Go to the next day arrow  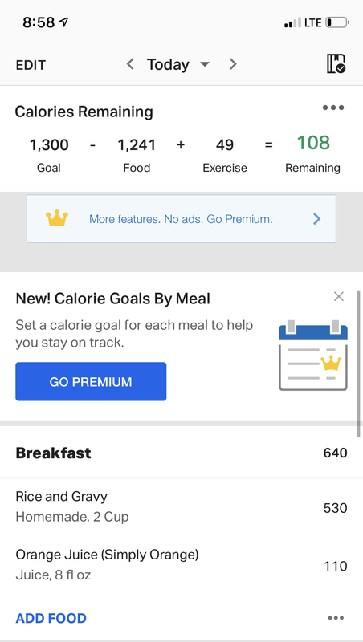coord(233,64)
